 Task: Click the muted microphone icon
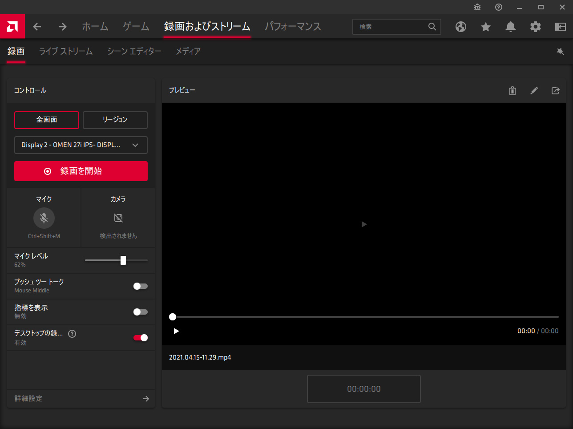tap(44, 218)
